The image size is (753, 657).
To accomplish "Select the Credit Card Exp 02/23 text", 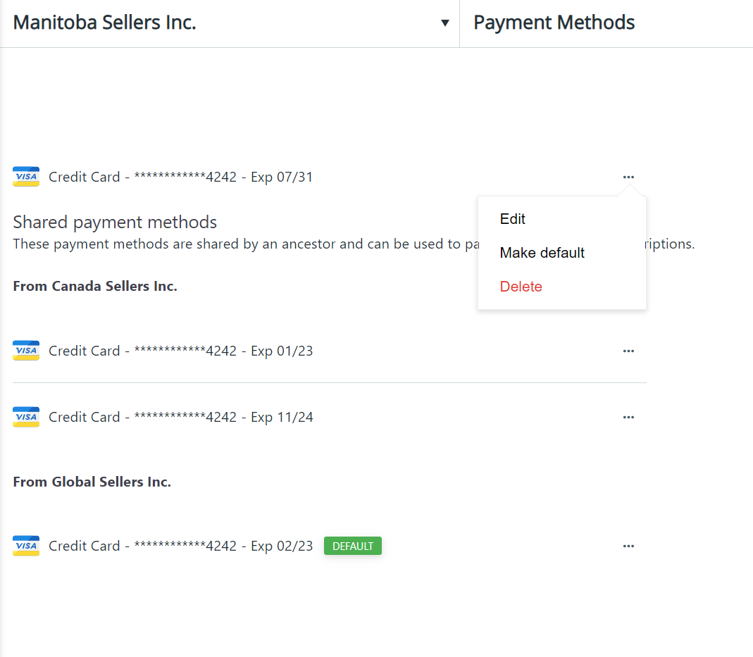I will click(x=180, y=546).
